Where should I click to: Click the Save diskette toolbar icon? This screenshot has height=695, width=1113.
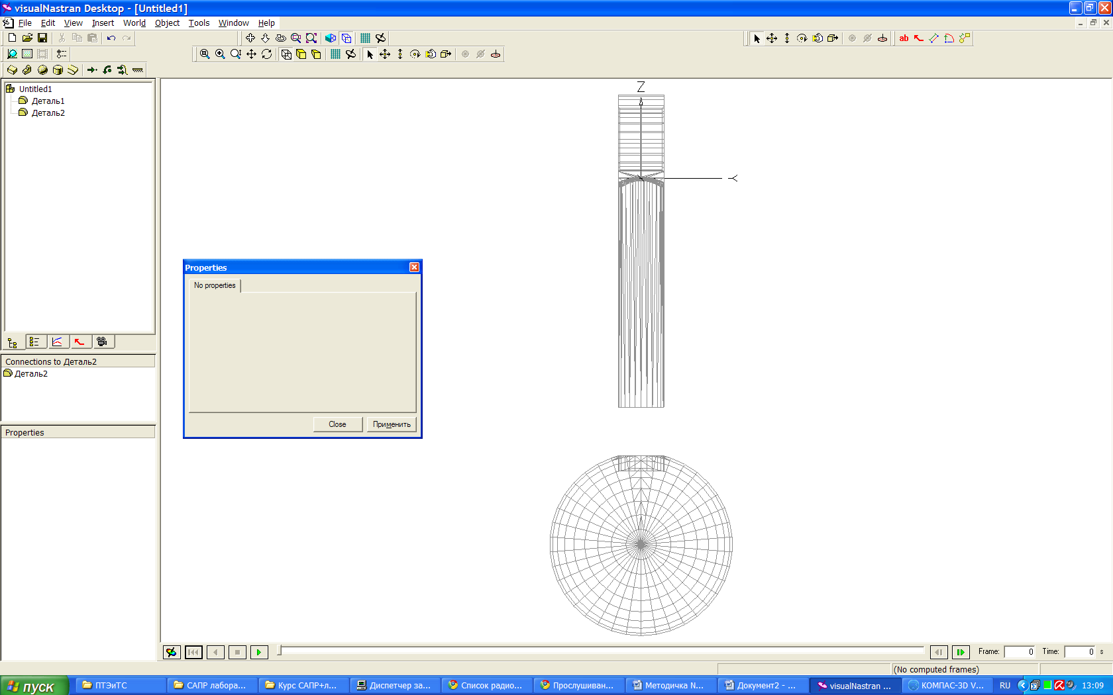42,38
